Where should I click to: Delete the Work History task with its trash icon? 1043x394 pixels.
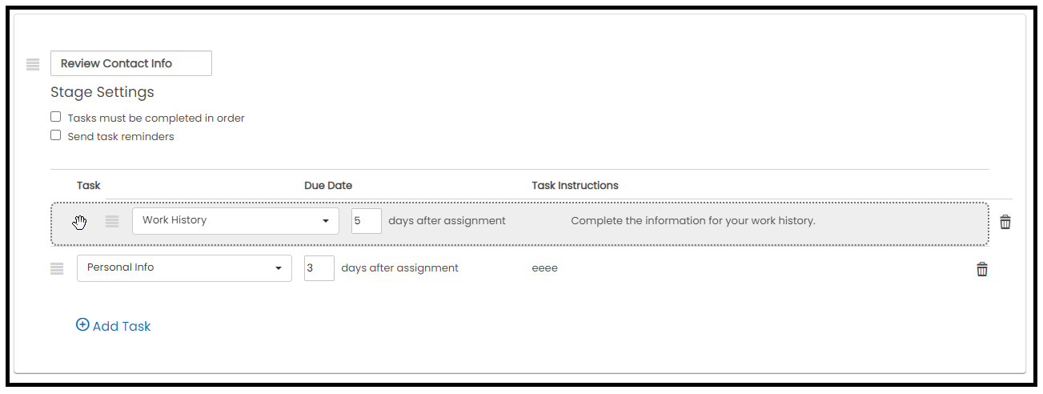pyautogui.click(x=1005, y=222)
